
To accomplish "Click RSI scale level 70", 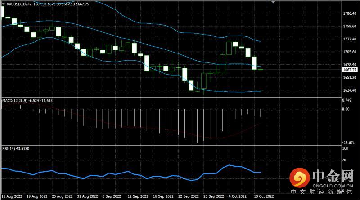I will tap(344, 160).
